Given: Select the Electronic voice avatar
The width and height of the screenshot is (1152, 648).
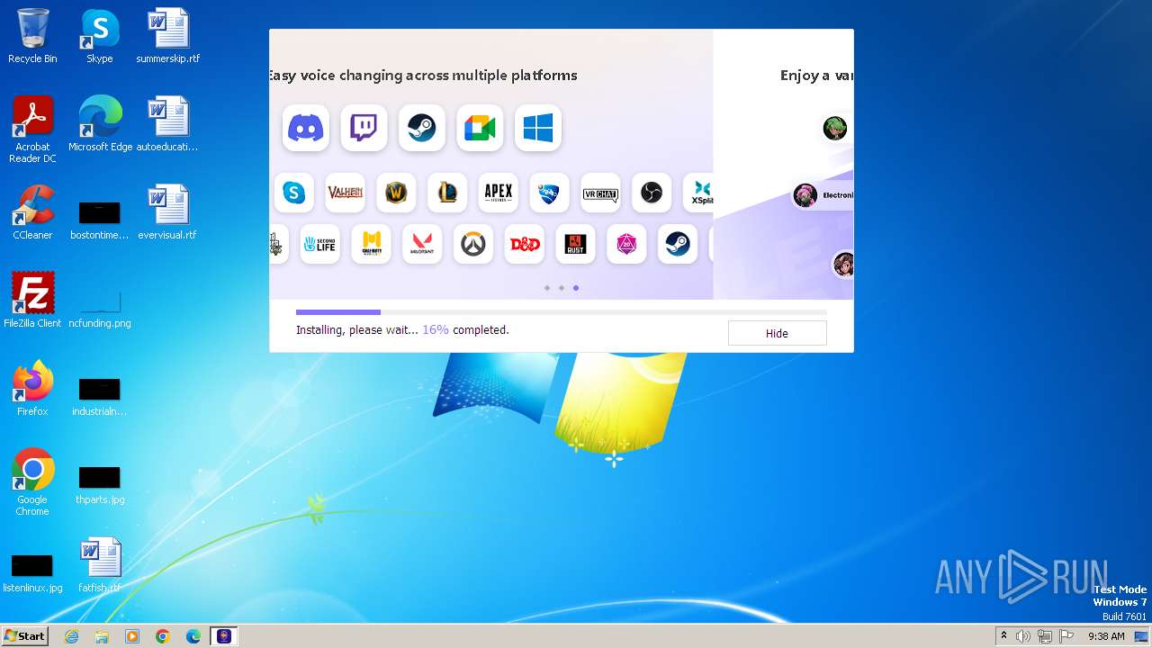Looking at the screenshot, I should 805,195.
